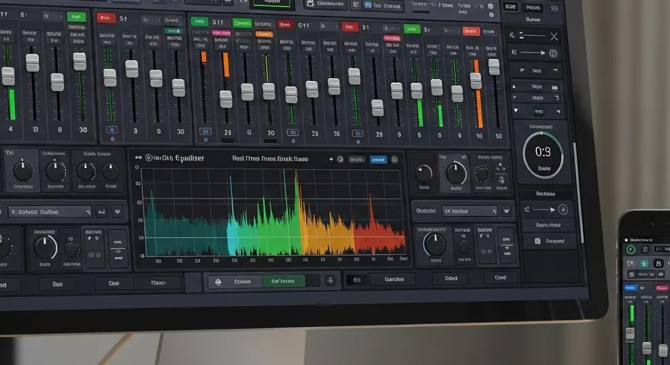Toggle the bright red Omrz channel button
Image resolution: width=670 pixels, height=365 pixels.
click(x=471, y=31)
